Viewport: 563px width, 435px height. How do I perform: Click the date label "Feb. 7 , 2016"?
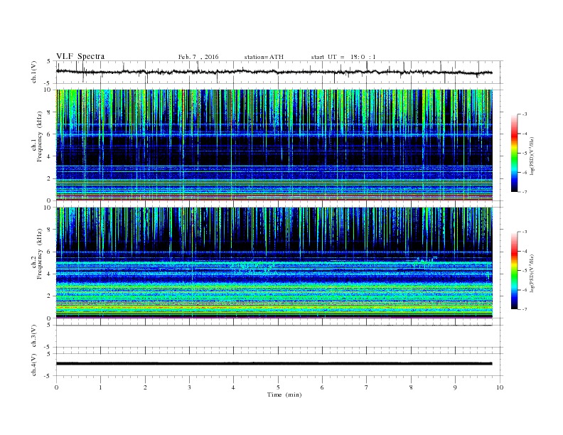click(x=198, y=57)
